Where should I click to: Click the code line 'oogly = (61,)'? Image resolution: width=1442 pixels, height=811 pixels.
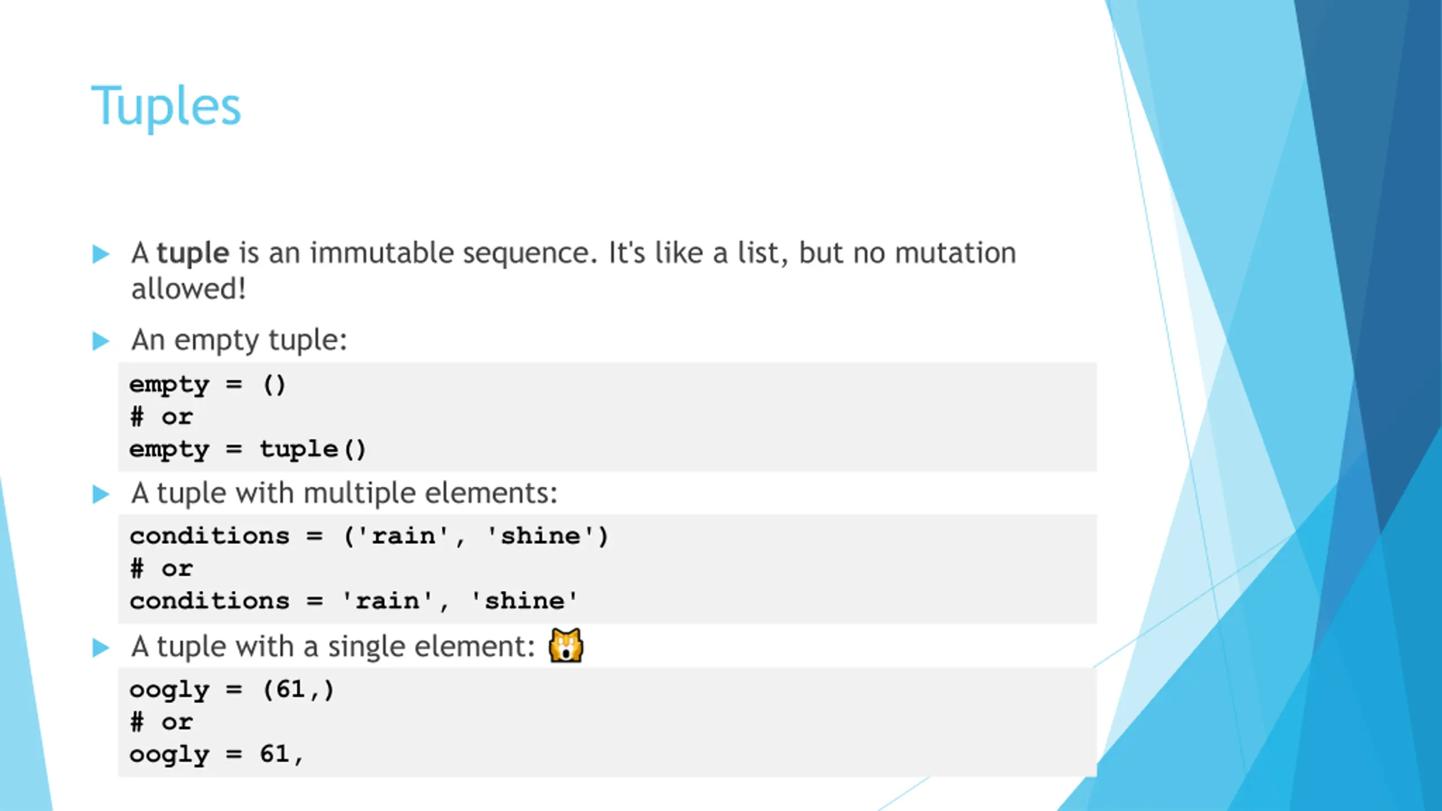point(232,690)
